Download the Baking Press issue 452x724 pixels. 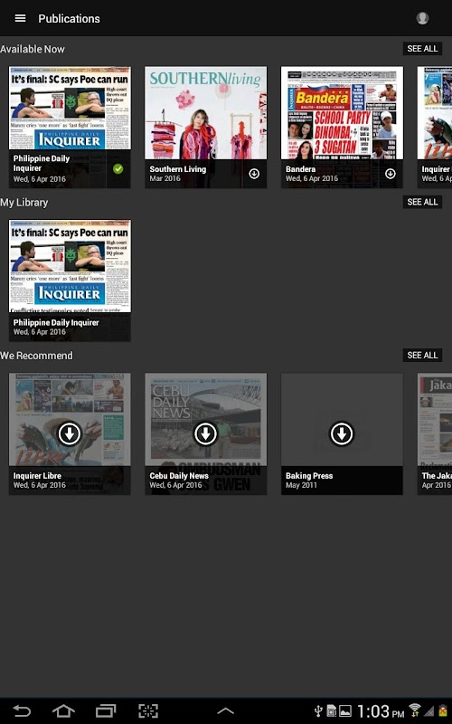pos(342,433)
